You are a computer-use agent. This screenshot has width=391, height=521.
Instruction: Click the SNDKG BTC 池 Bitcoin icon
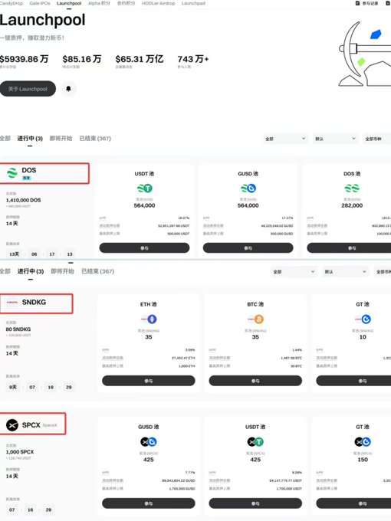tap(258, 319)
